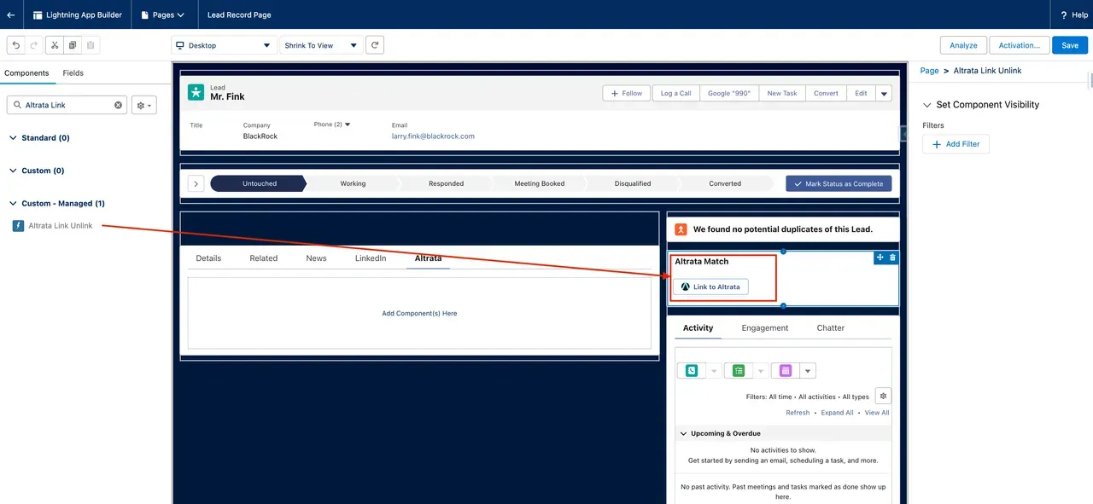Click the Page breadcrumb link
The image size is (1093, 504).
929,71
